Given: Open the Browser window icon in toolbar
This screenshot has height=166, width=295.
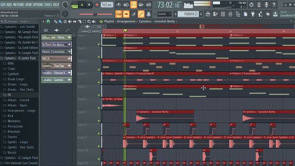Looking at the screenshot, I should click(238, 14).
